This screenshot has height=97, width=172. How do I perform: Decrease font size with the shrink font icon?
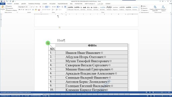[34, 7]
